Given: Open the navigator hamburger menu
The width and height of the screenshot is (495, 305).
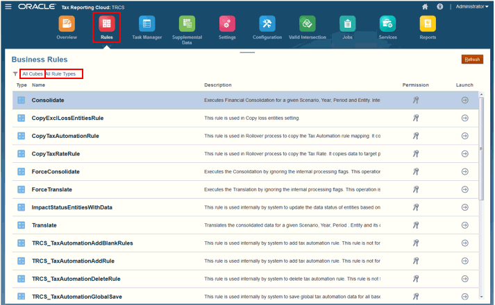Looking at the screenshot, I should point(8,7).
